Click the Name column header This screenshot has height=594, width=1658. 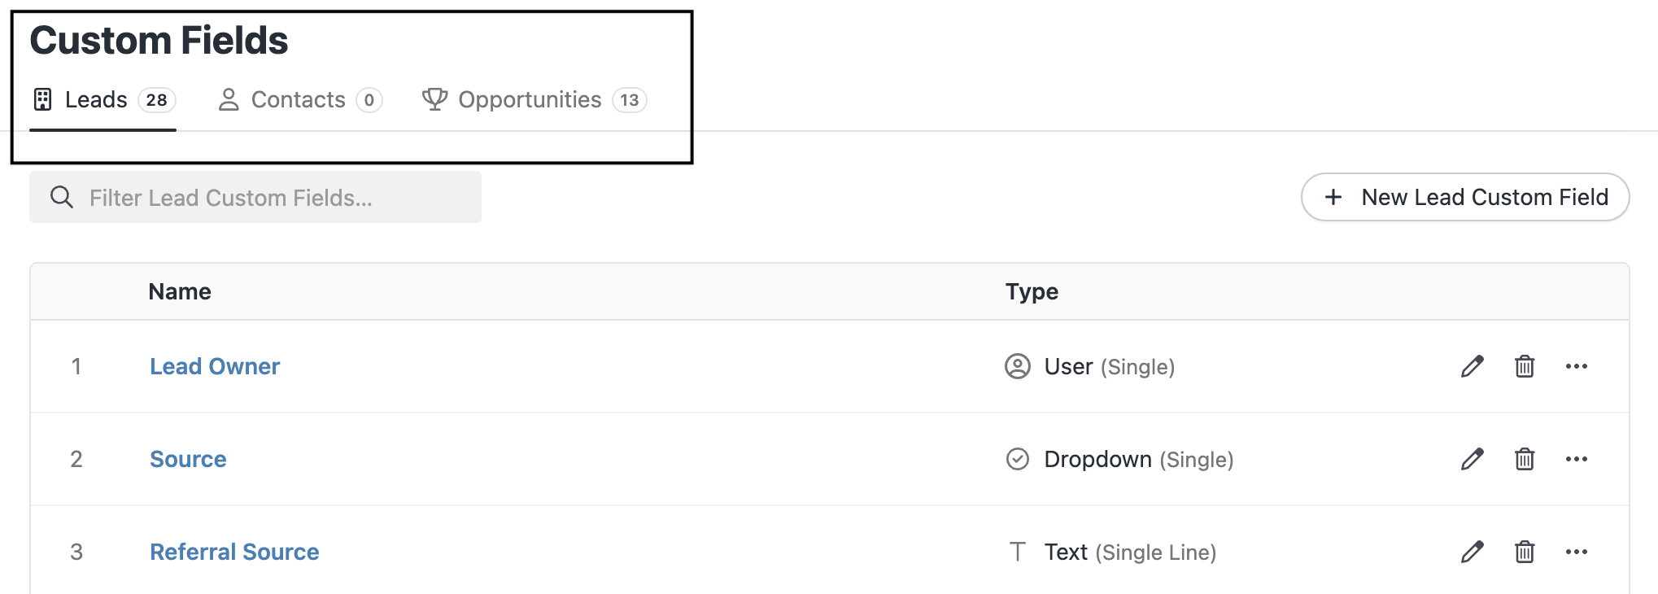pyautogui.click(x=180, y=291)
